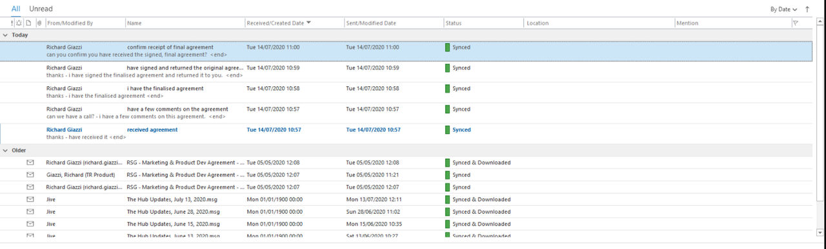
Task: Sort by the Importance exclamation column
Action: pos(12,23)
